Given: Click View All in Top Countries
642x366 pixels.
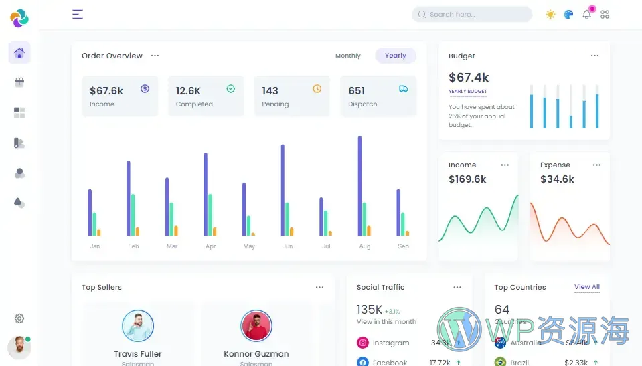Looking at the screenshot, I should click(x=586, y=287).
